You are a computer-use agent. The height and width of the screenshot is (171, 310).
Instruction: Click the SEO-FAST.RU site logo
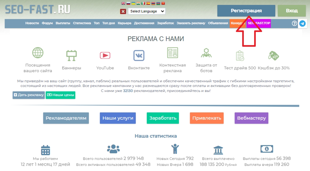coord(38,9)
